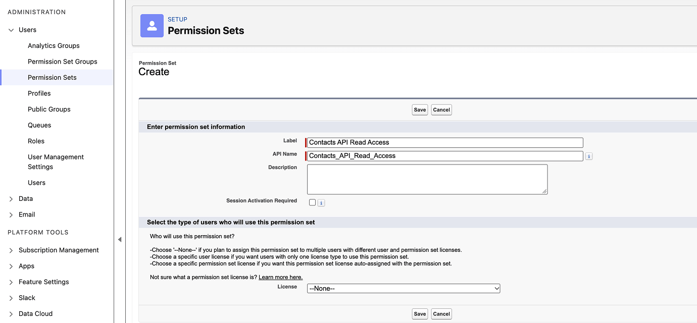Open the Users child item under Users
The height and width of the screenshot is (323, 697).
tap(36, 183)
